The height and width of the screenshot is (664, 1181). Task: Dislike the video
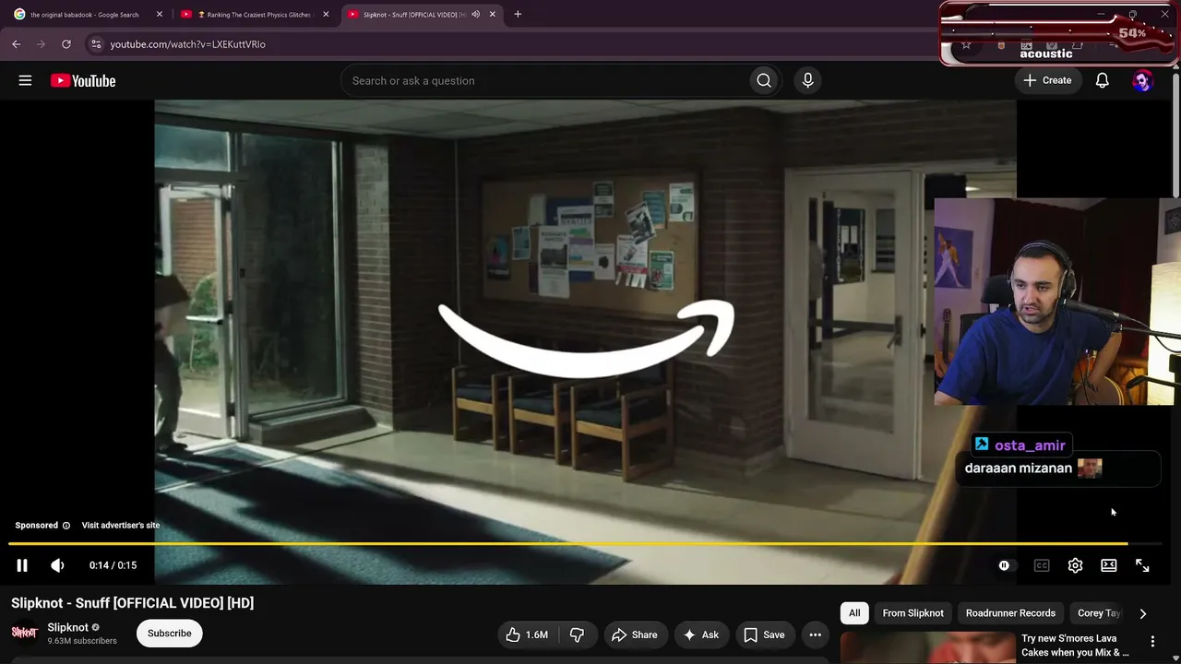[x=578, y=634]
